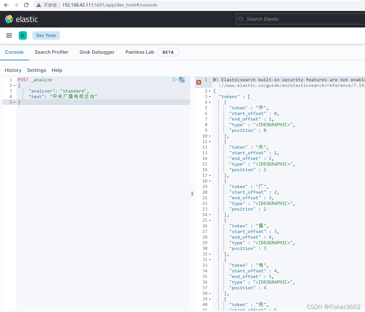Click the fold arrow at output line 17
The width and height of the screenshot is (365, 312).
point(210,175)
